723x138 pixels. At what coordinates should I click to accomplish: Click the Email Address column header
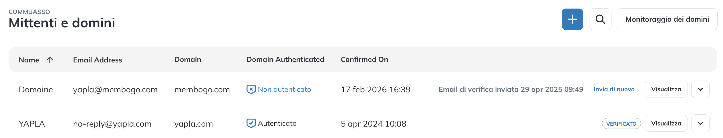[98, 60]
